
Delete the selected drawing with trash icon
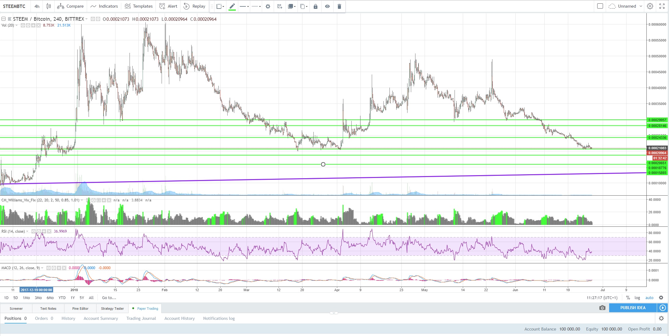[x=339, y=6]
